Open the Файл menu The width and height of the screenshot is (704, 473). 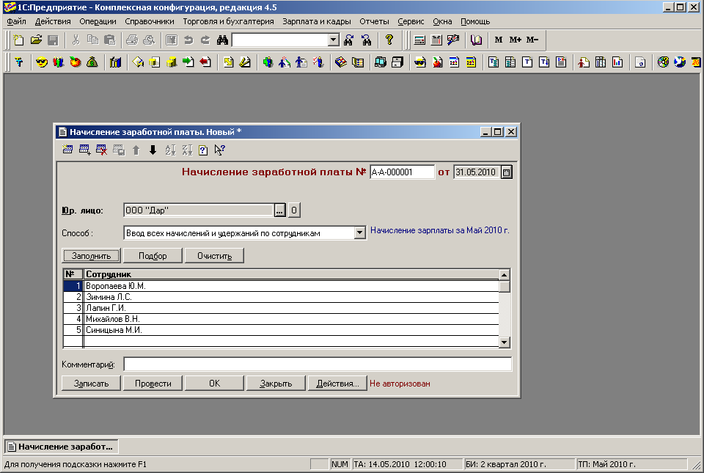(17, 21)
